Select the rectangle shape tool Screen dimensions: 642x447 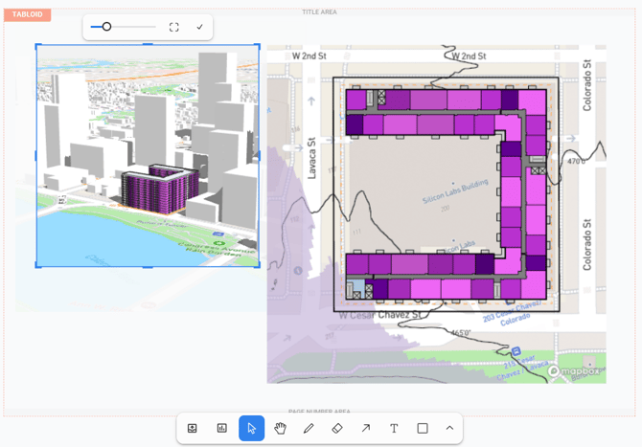[423, 429]
